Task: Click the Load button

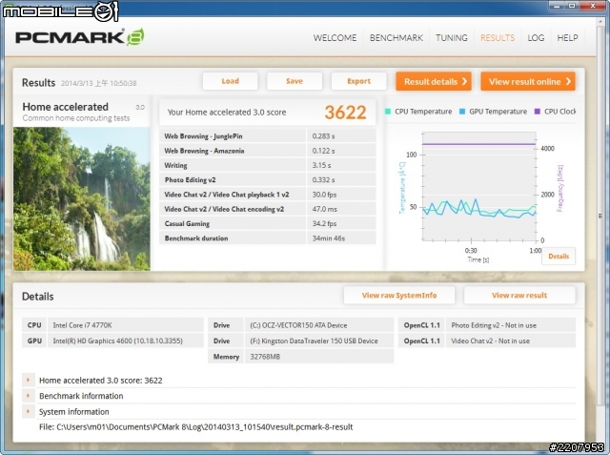Action: (x=230, y=81)
